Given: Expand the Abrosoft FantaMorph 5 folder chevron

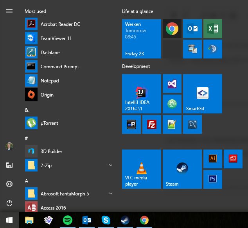Looking at the screenshot, I should tap(111, 193).
